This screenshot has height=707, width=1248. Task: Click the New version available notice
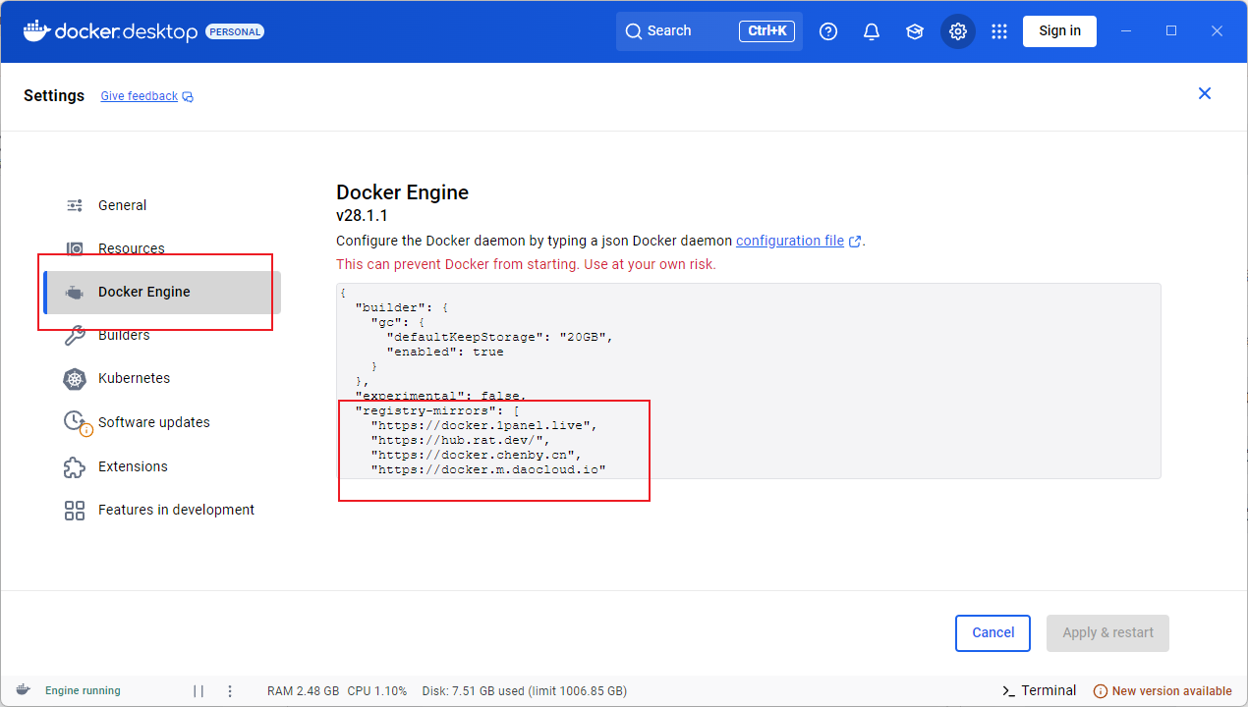[1171, 691]
